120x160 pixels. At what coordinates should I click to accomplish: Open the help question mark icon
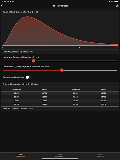point(117,6)
